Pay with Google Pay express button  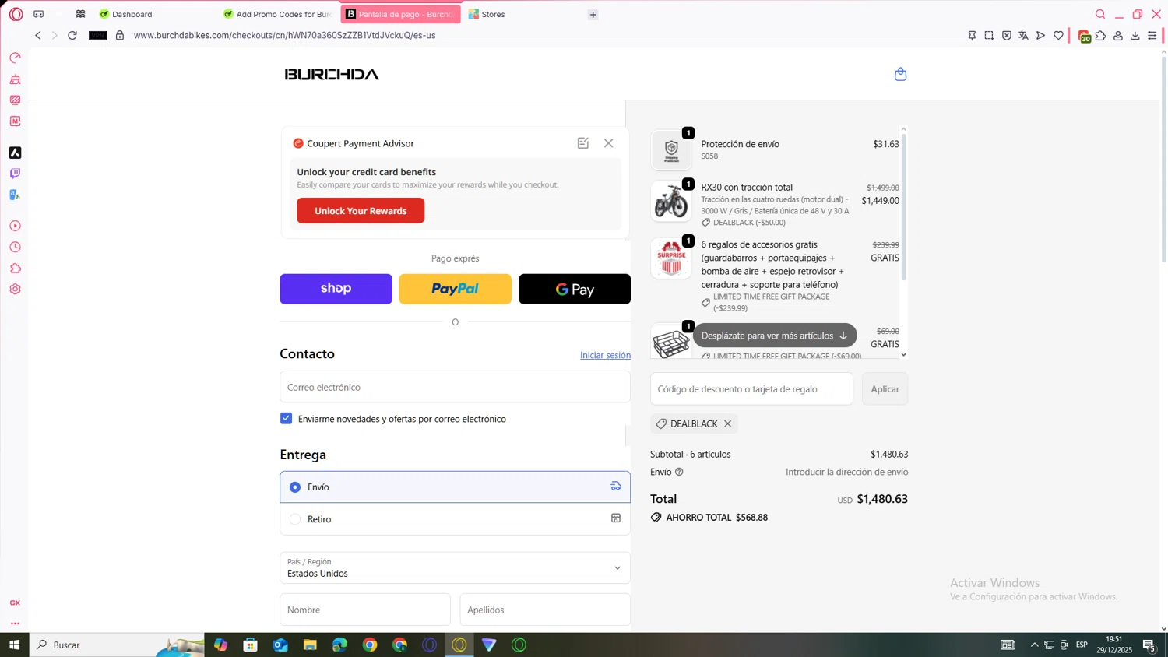click(x=575, y=289)
